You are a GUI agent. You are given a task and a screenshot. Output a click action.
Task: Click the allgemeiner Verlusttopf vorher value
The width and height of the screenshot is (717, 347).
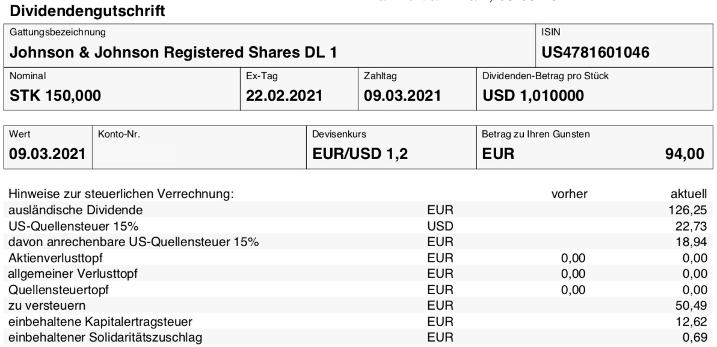point(573,274)
